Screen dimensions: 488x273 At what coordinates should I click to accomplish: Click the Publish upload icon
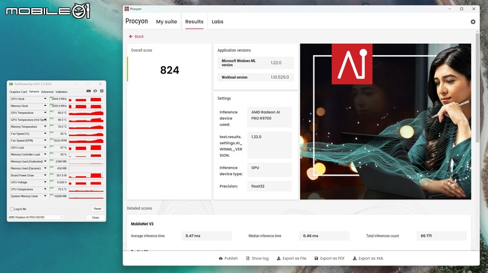tap(221, 259)
